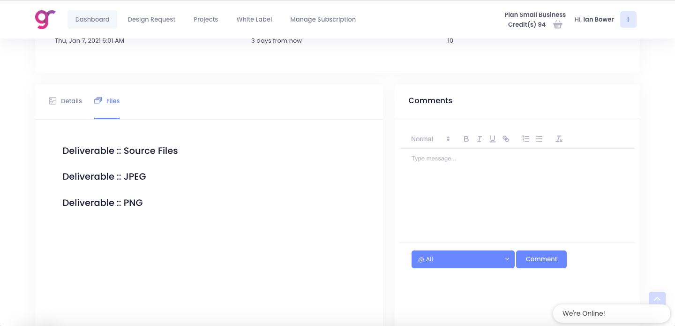
Task: Click the credits basket icon
Action: click(x=558, y=24)
